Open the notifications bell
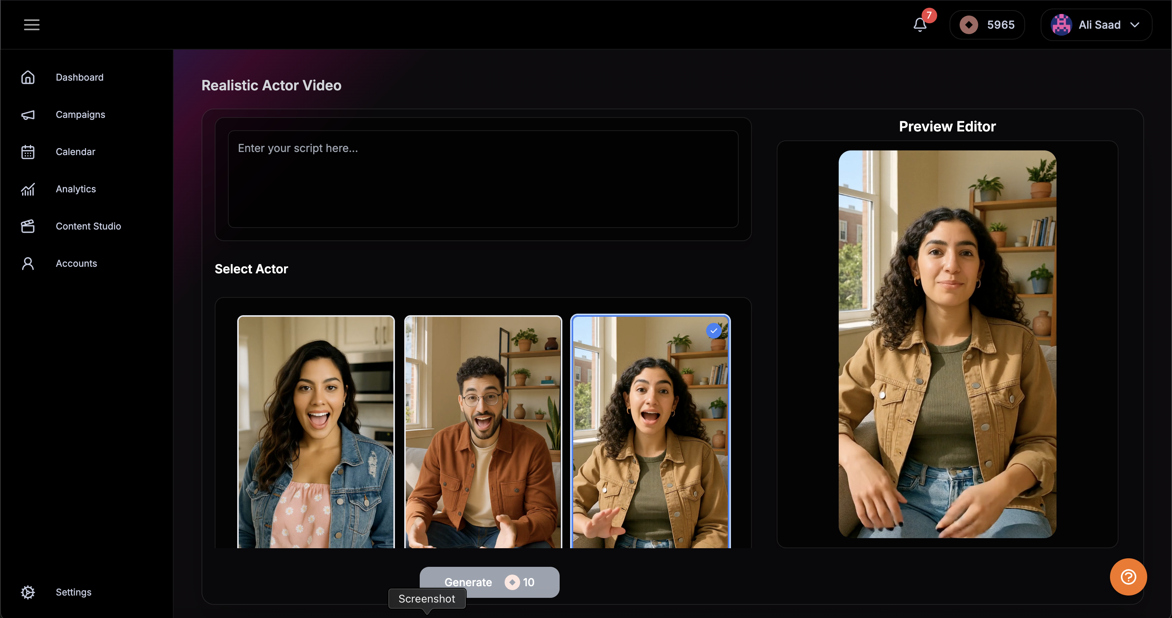This screenshot has width=1172, height=618. [x=919, y=24]
